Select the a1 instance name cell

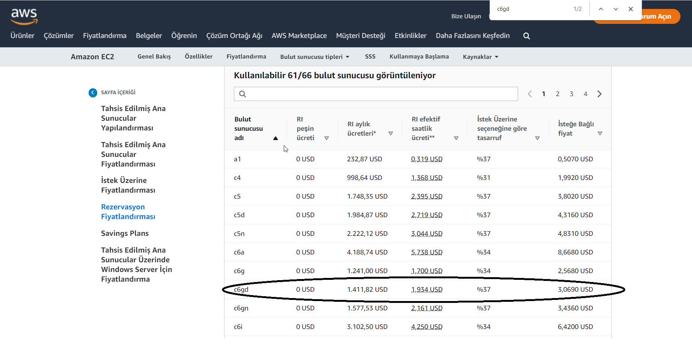click(x=237, y=159)
